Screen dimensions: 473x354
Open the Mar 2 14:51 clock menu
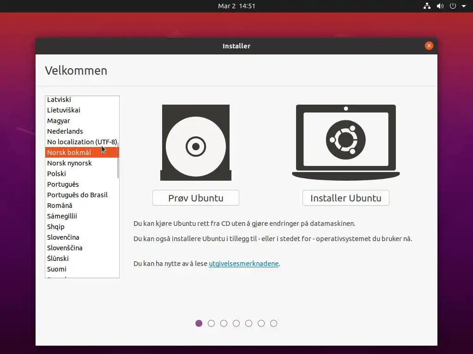(x=236, y=6)
